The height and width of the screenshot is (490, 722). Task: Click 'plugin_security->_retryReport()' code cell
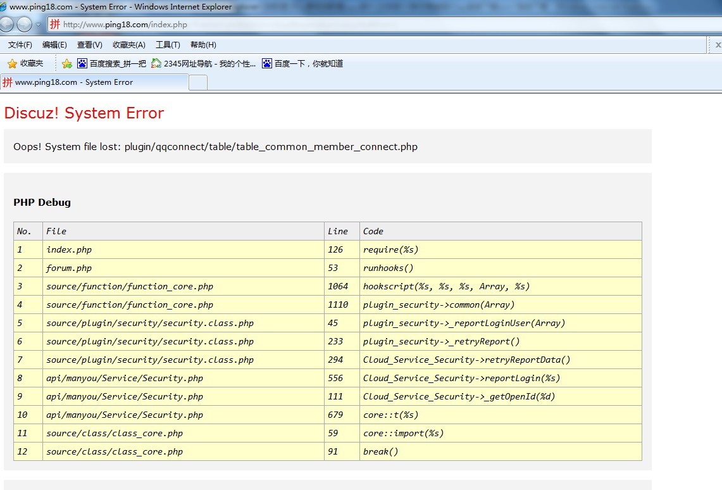501,342
